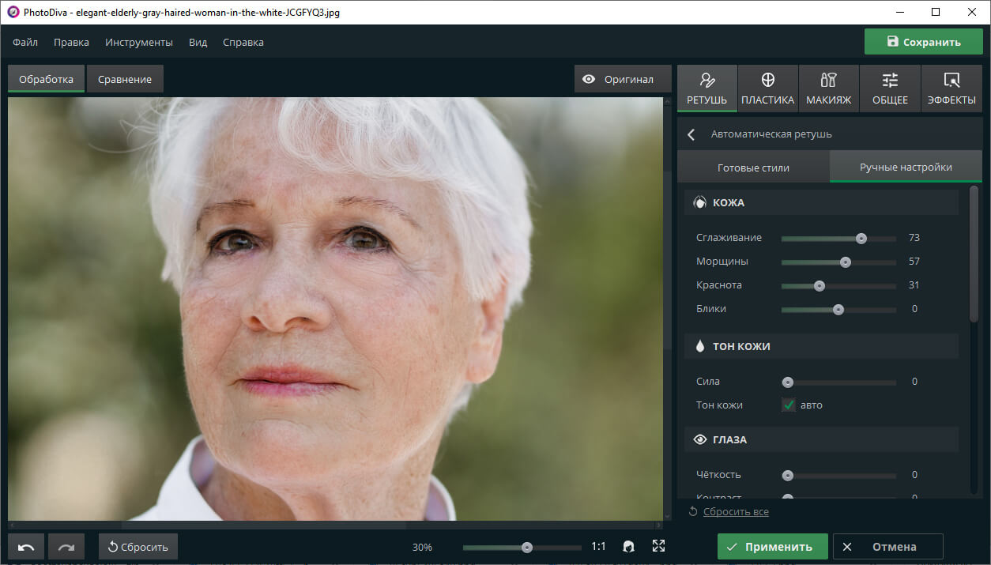Click the undo arrow button

(x=26, y=547)
